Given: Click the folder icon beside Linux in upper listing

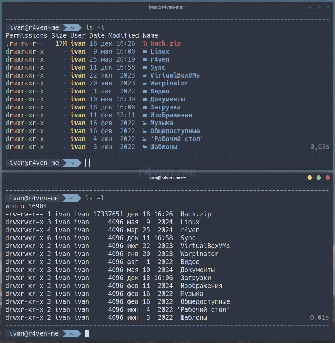Looking at the screenshot, I should [x=145, y=52].
